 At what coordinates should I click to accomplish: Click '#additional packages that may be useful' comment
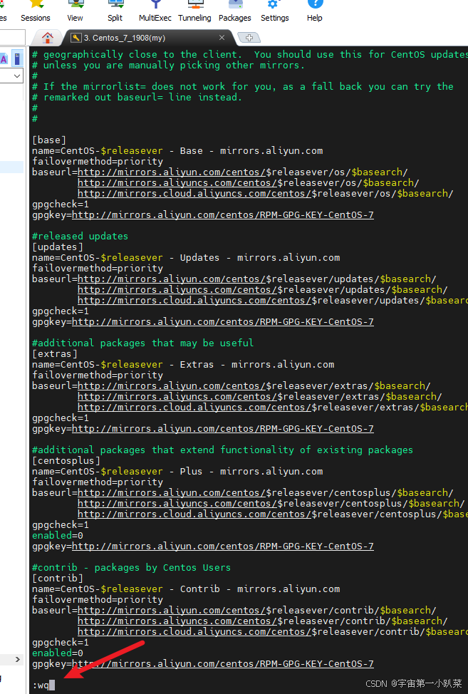(x=143, y=343)
